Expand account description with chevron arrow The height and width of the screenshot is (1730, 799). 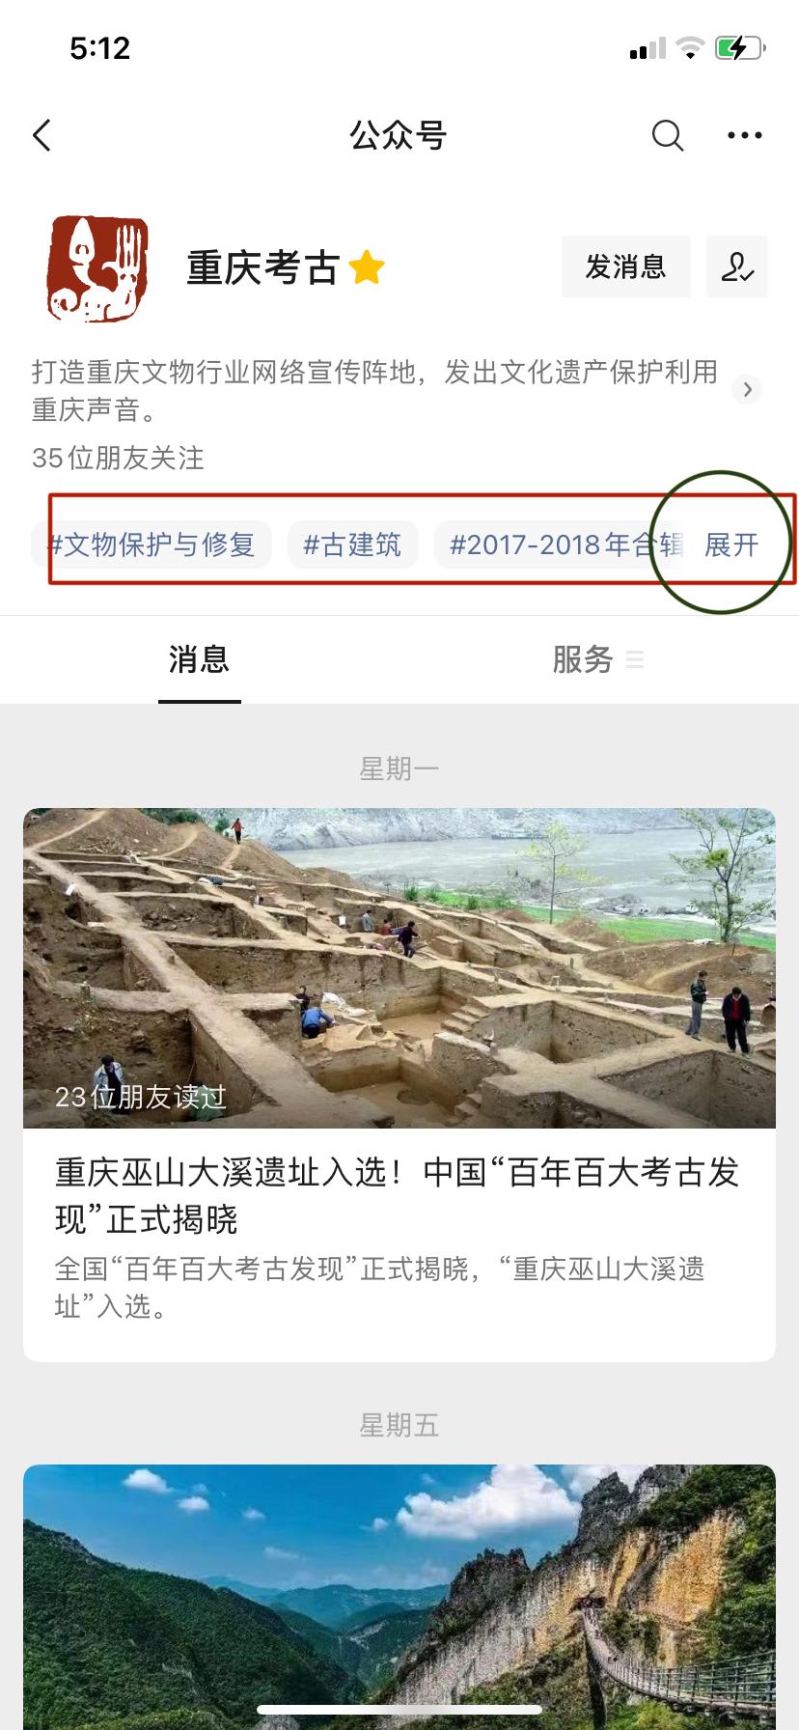point(747,390)
